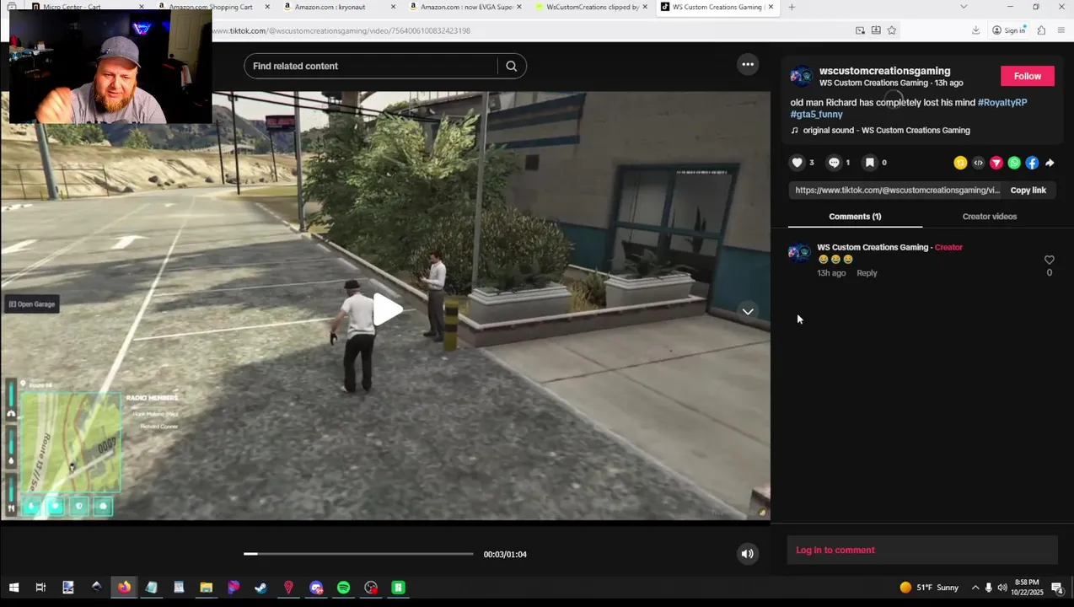1074x607 pixels.
Task: Open the Windows notification center icon
Action: pyautogui.click(x=1056, y=588)
